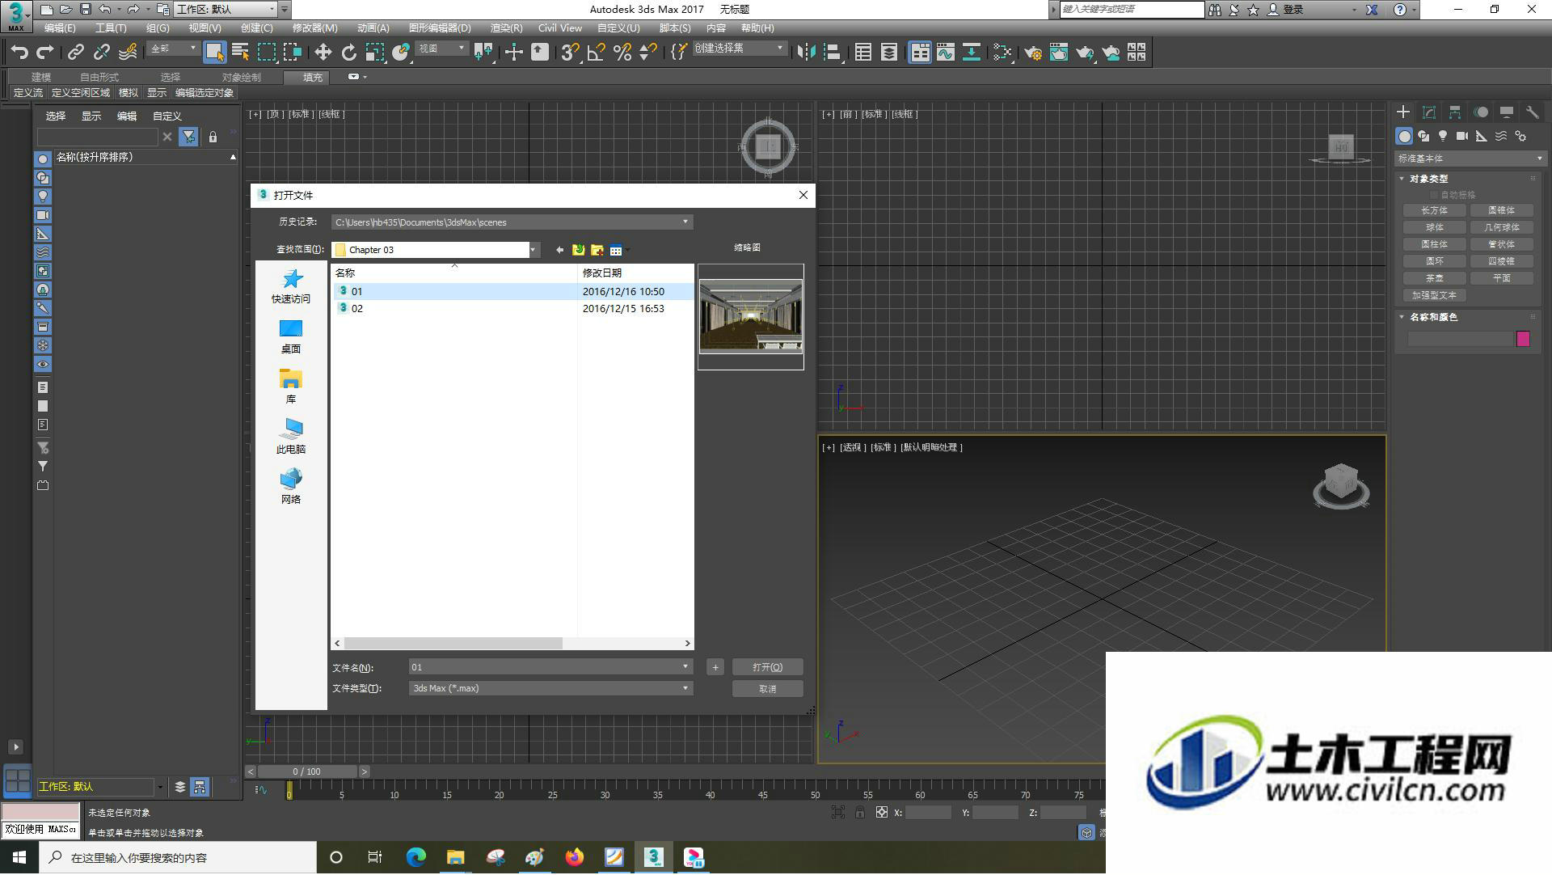Toggle the 3D Snaps button
Viewport: 1552px width, 875px height.
tap(571, 53)
